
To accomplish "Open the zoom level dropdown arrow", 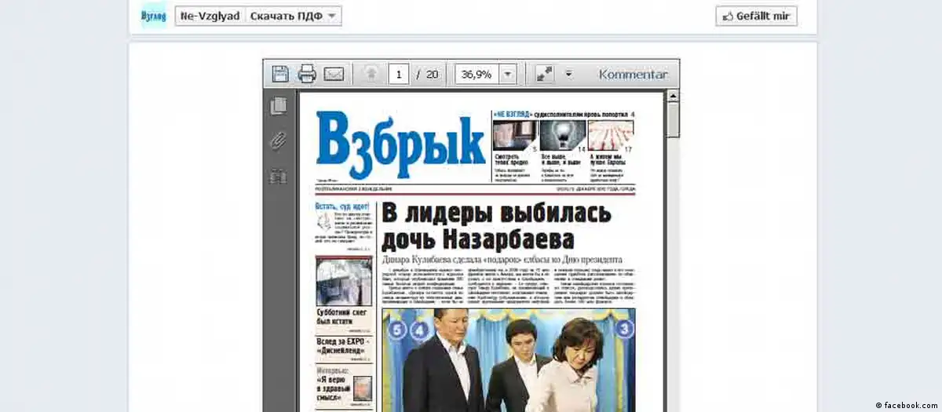I will pos(507,75).
